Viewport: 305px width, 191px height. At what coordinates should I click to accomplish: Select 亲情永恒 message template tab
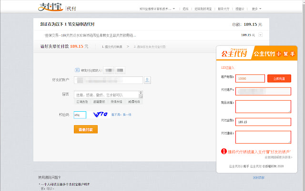tap(116, 102)
